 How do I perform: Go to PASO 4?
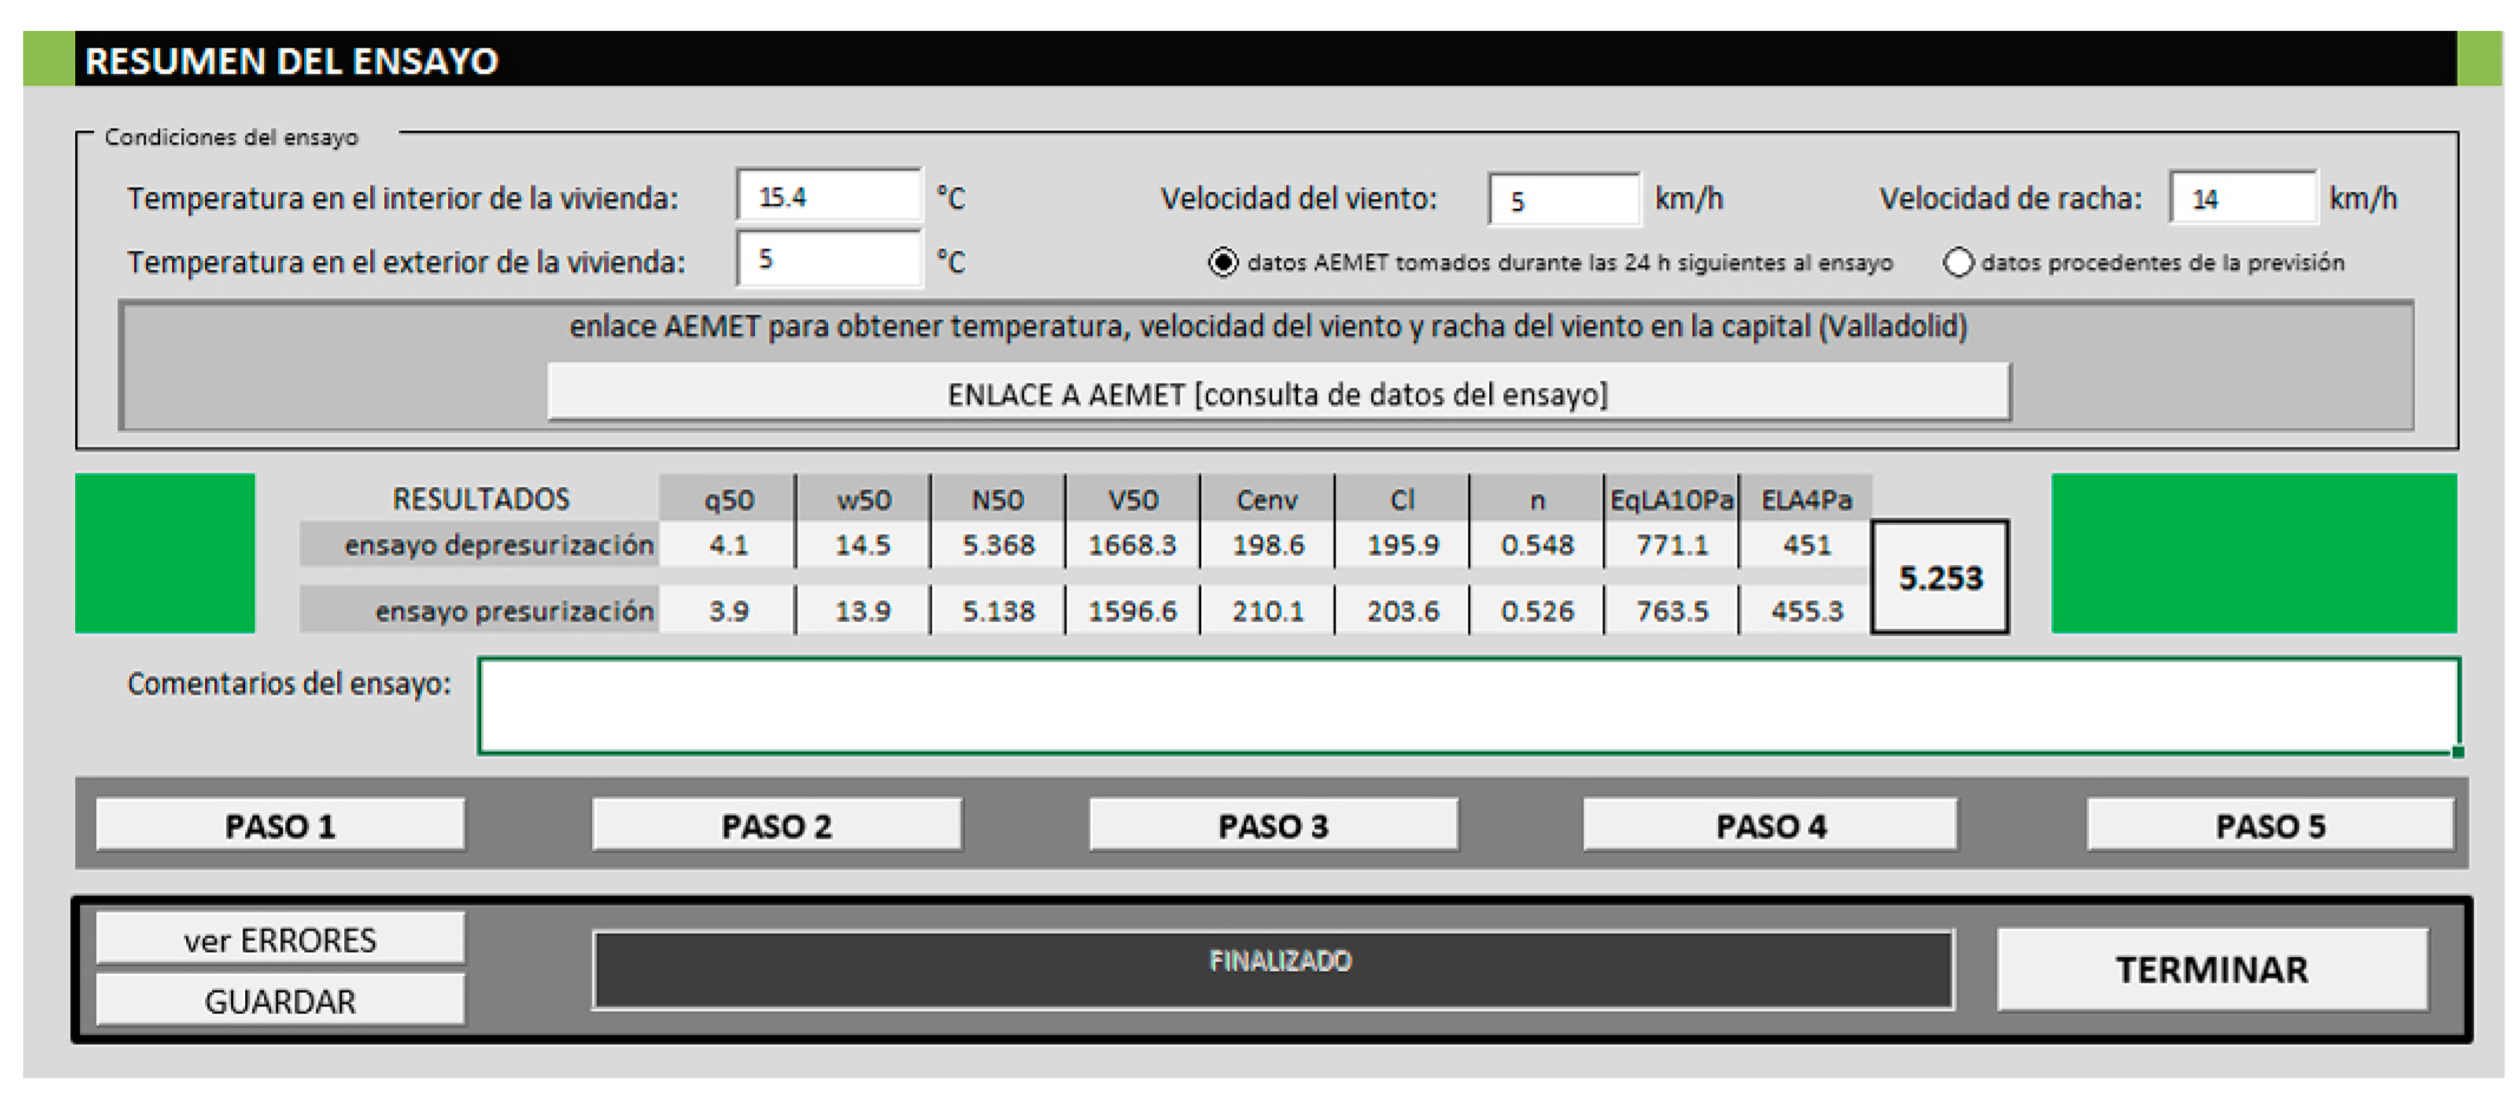[x=1770, y=826]
